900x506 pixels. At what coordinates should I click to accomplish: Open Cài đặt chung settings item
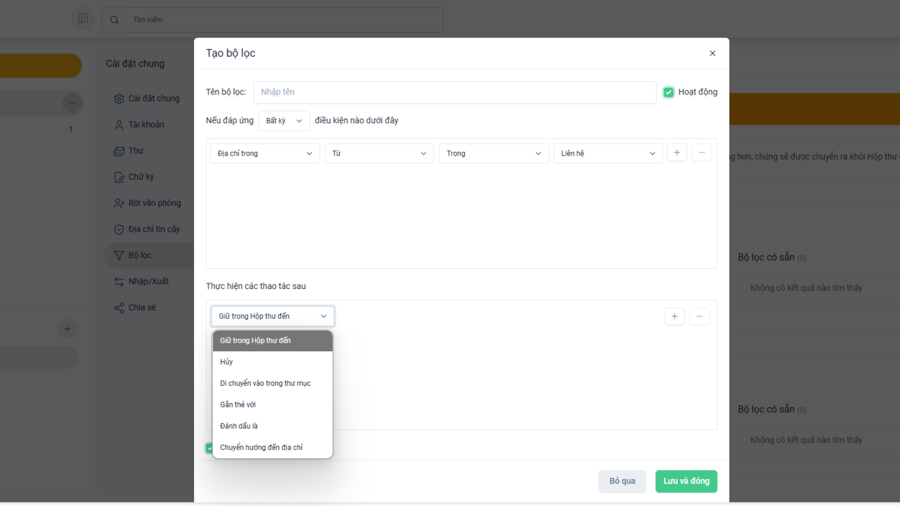[147, 99]
